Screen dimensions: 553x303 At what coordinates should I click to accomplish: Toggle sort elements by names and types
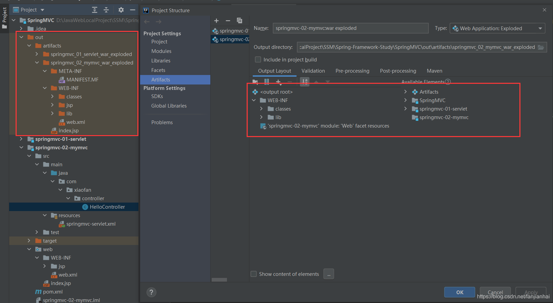pos(305,82)
